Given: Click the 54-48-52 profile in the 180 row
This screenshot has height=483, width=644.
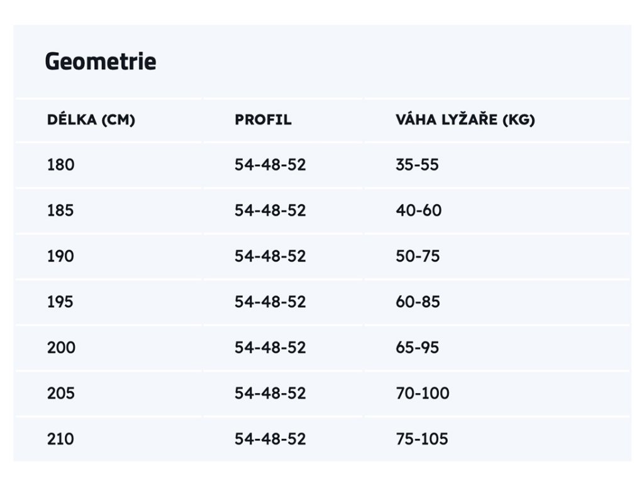Looking at the screenshot, I should point(270,165).
